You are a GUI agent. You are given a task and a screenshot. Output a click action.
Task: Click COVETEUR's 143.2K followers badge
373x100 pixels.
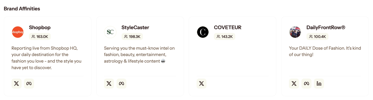click(x=225, y=37)
